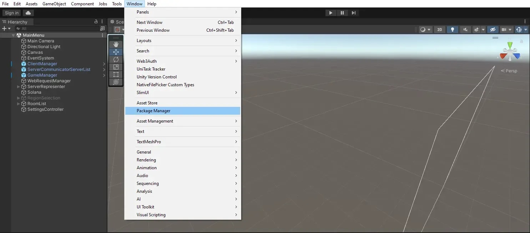Viewport: 530px width, 233px height.
Task: Click the Step forward button
Action: pos(354,13)
